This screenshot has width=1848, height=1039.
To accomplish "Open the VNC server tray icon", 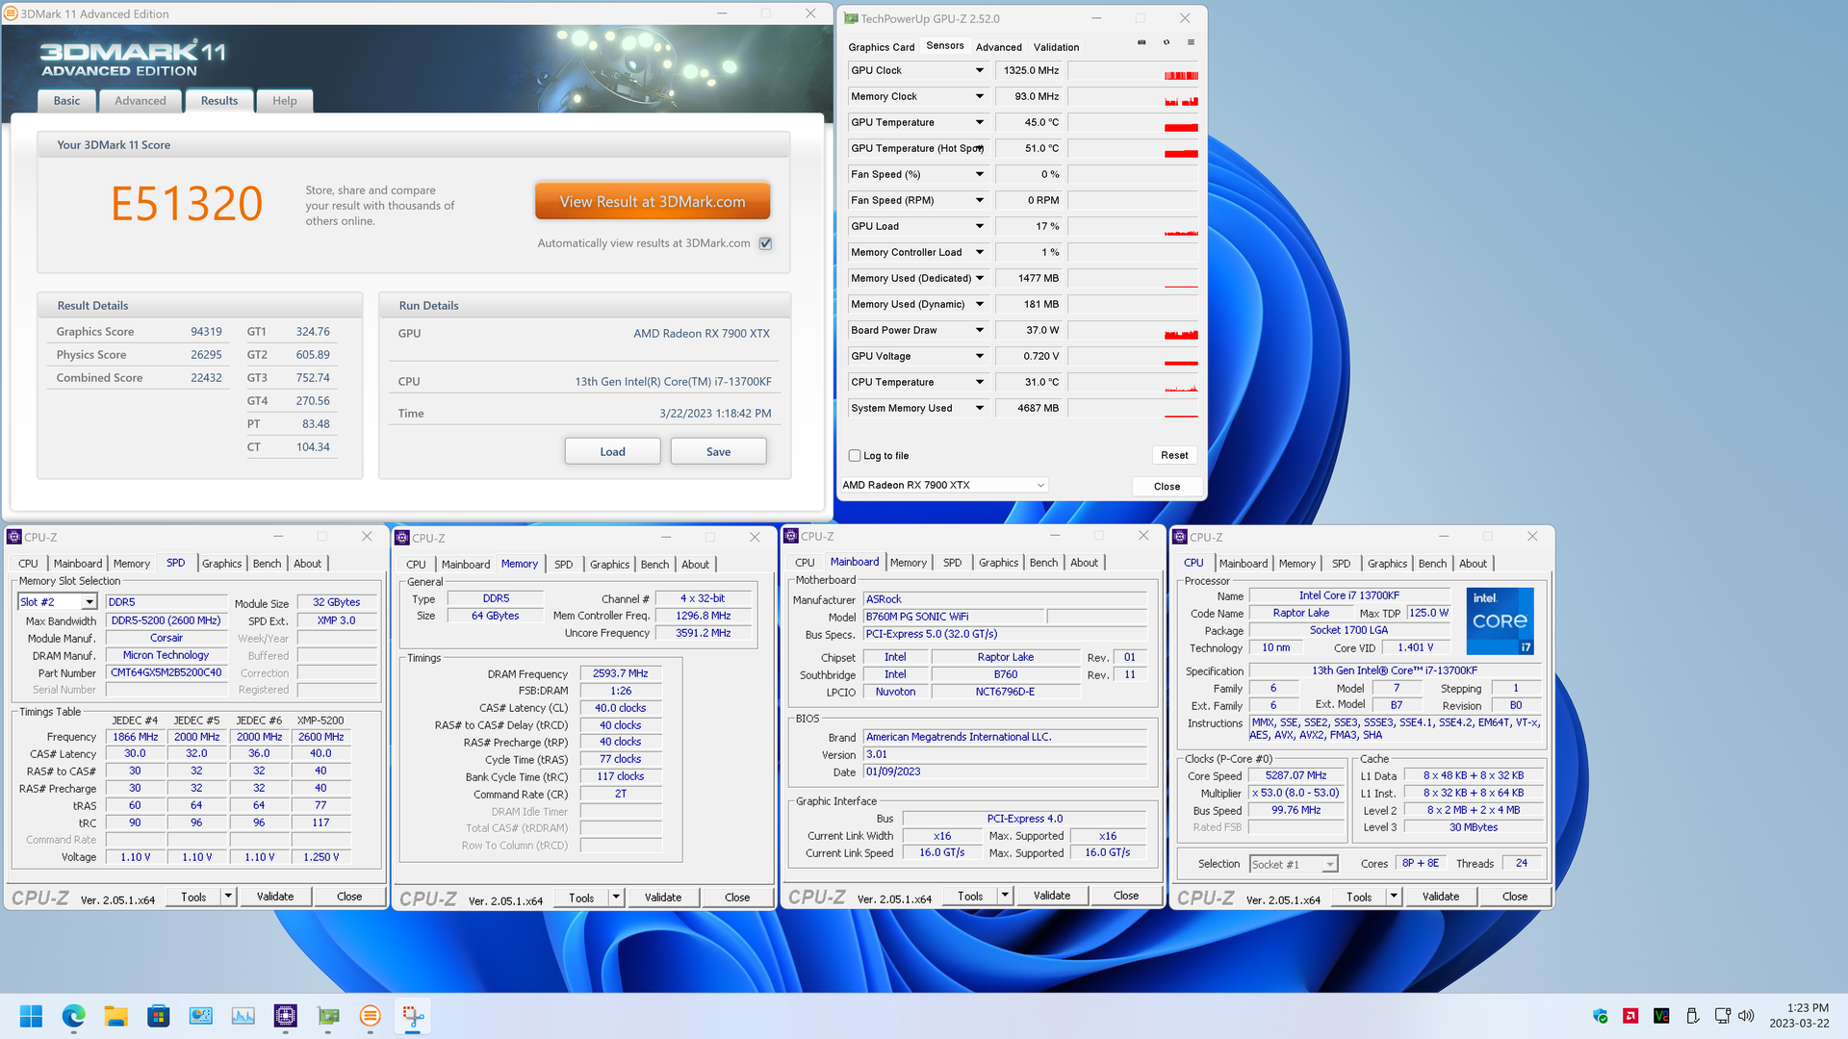I will point(1661,1016).
